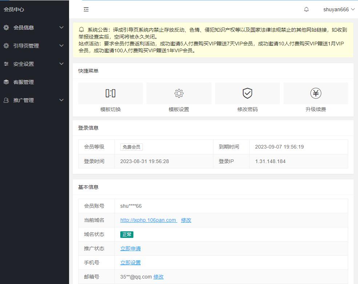This screenshot has height=284, width=358.
Task: Click the 修改密码 shield icon
Action: (x=247, y=93)
